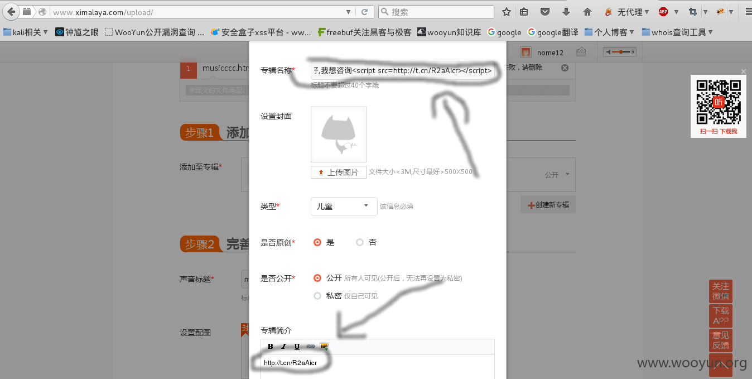
Task: Select 否 for original content
Action: click(360, 242)
